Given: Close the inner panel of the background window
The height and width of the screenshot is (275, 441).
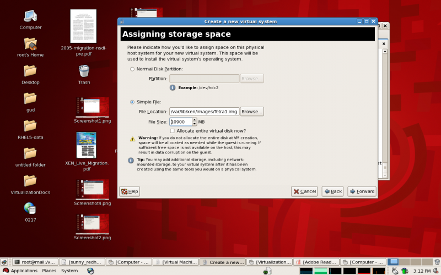Looking at the screenshot, I should point(384,44).
